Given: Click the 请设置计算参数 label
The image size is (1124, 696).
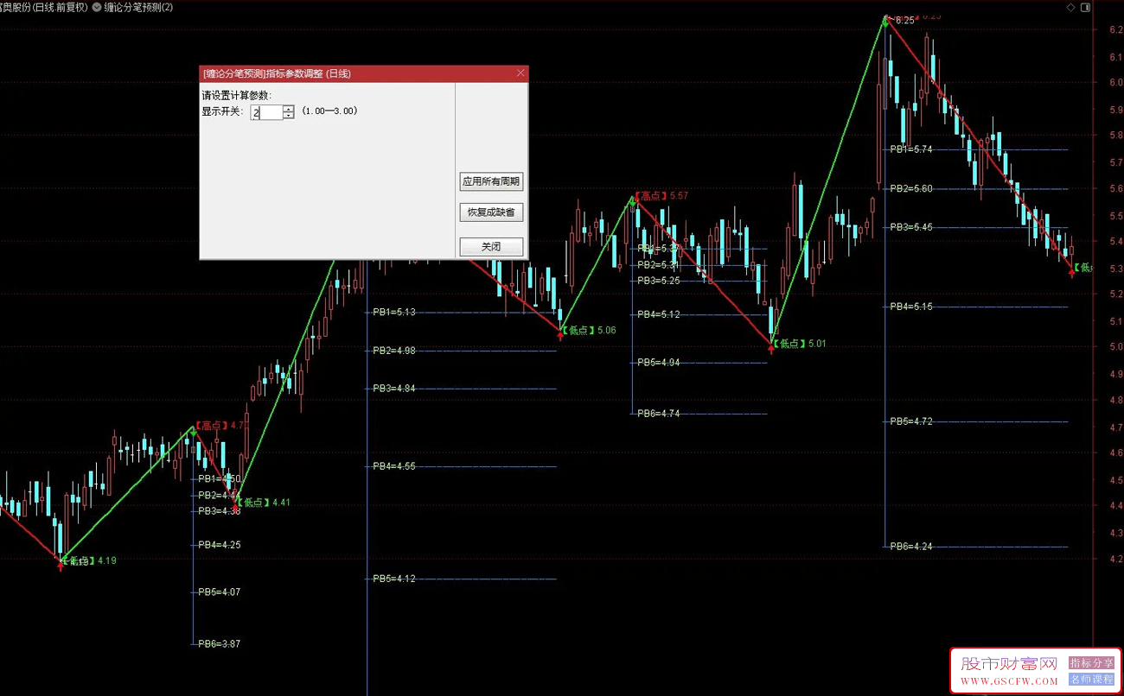Looking at the screenshot, I should coord(237,96).
